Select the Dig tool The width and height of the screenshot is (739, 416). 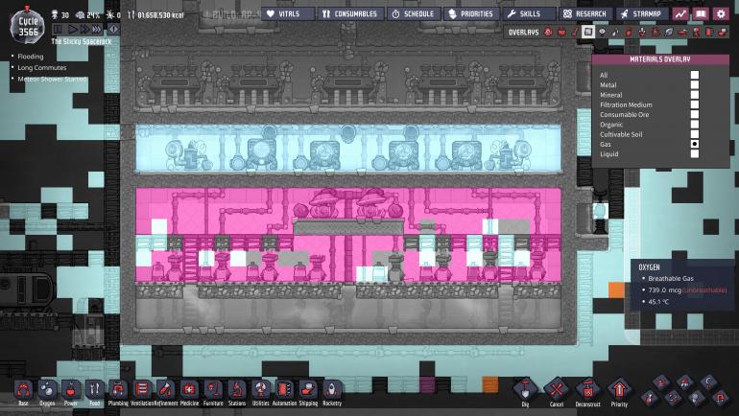point(525,391)
